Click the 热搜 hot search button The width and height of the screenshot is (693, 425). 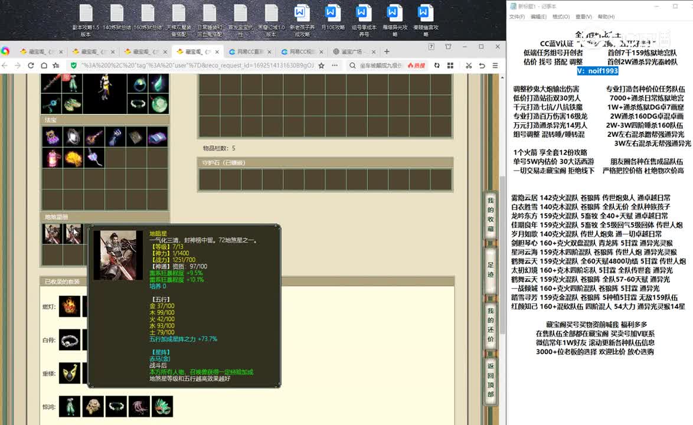click(x=416, y=66)
